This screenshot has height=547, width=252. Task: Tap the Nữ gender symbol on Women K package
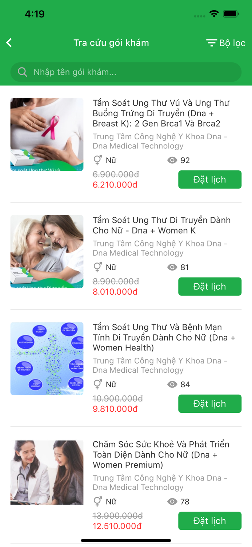(x=97, y=267)
